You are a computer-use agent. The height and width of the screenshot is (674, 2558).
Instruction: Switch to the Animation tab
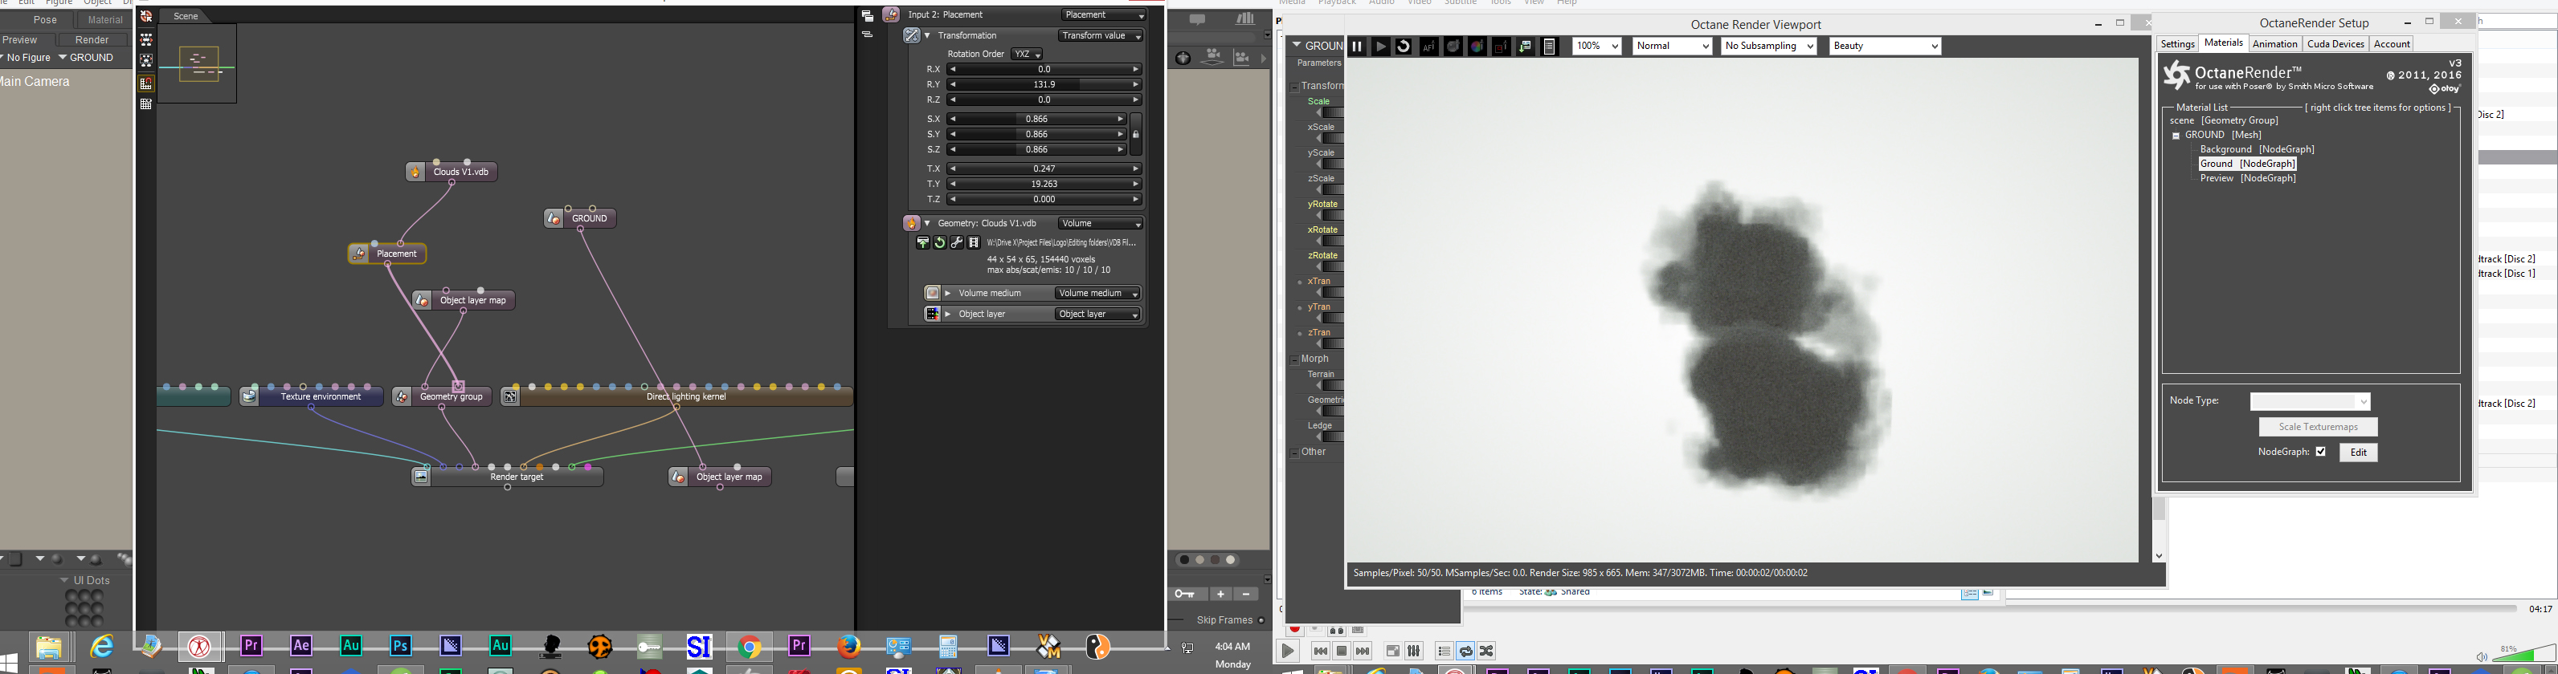2275,43
